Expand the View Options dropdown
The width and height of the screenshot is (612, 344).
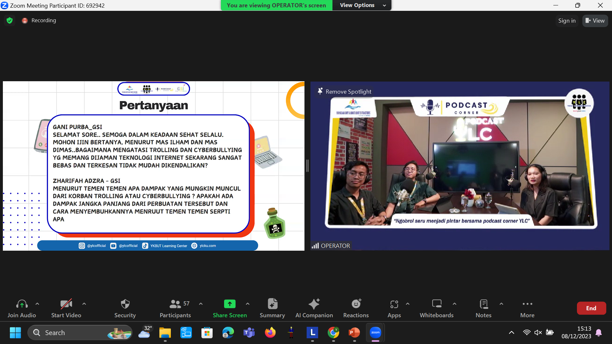click(362, 5)
